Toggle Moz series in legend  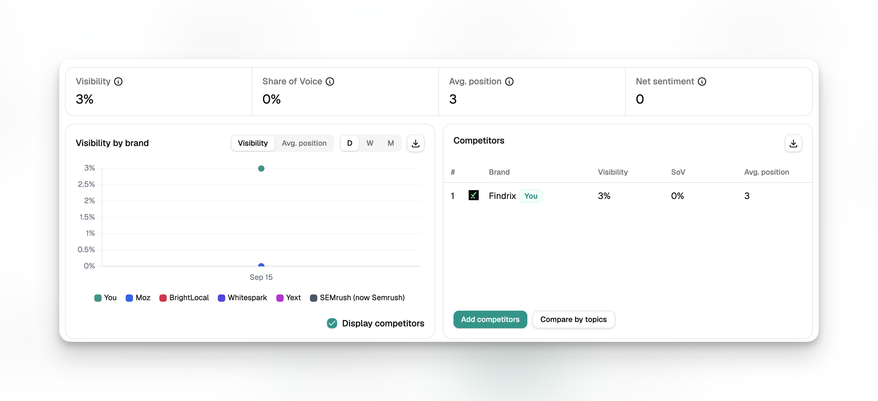coord(138,298)
